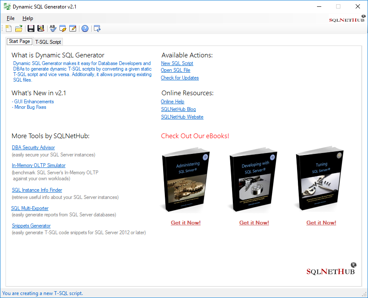Open the SQL Instance Info Finder link

37,190
